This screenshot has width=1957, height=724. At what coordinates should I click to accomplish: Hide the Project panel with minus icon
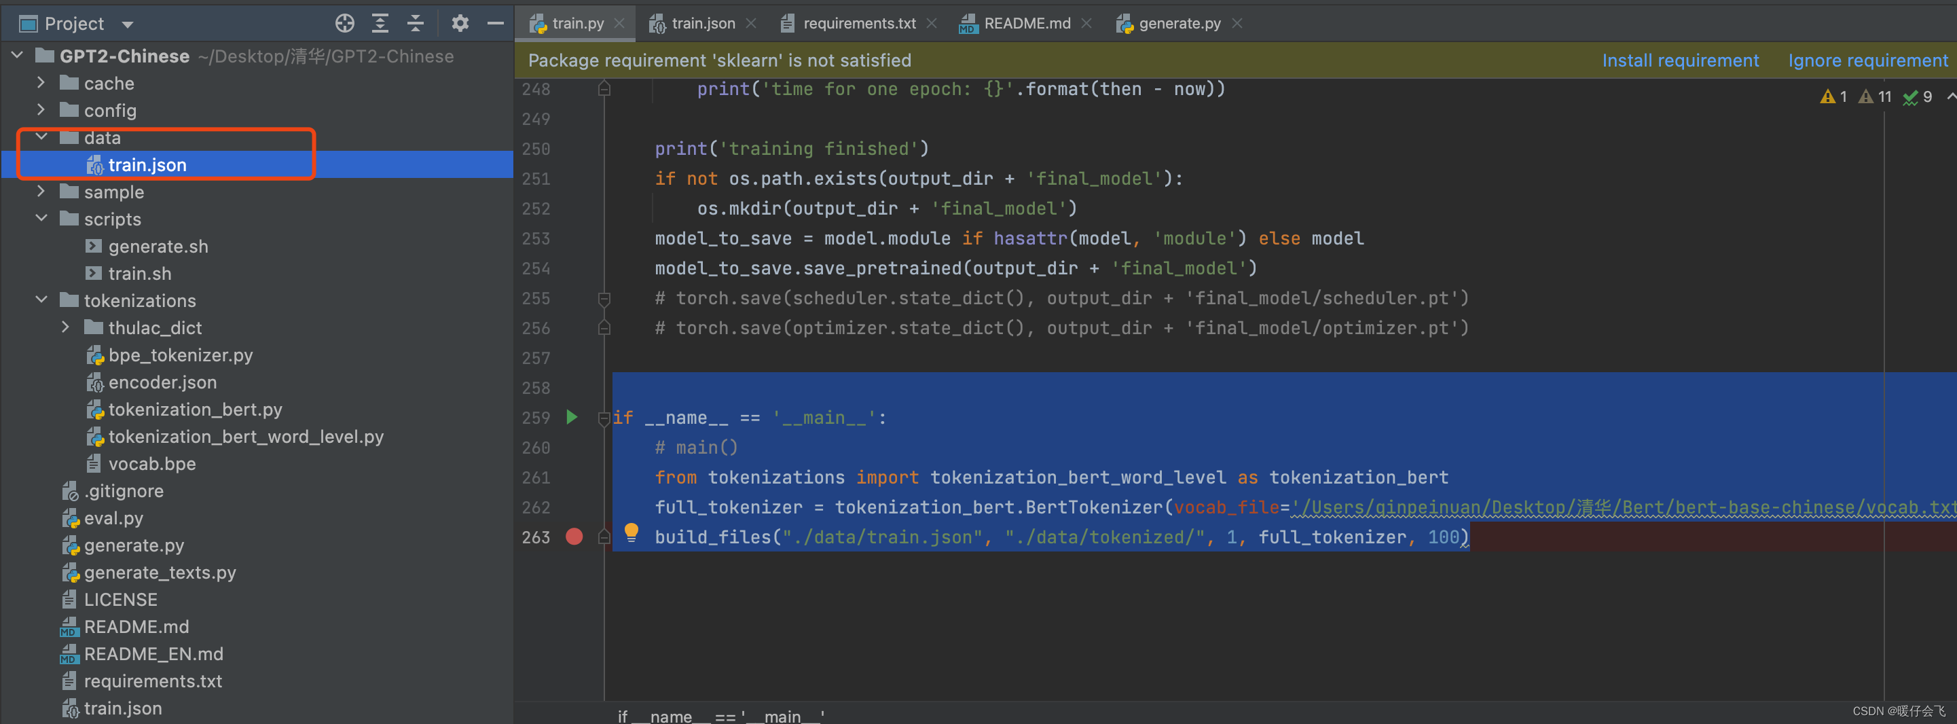point(495,24)
